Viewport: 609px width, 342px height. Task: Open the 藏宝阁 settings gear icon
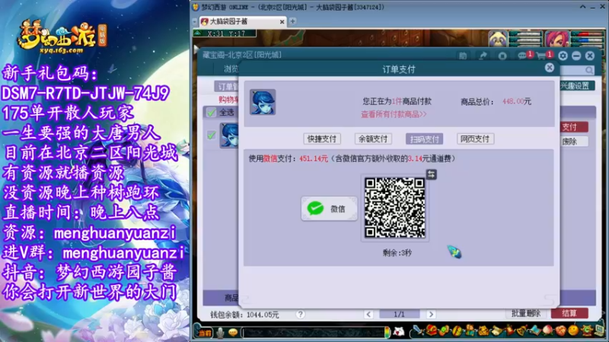[x=563, y=55]
